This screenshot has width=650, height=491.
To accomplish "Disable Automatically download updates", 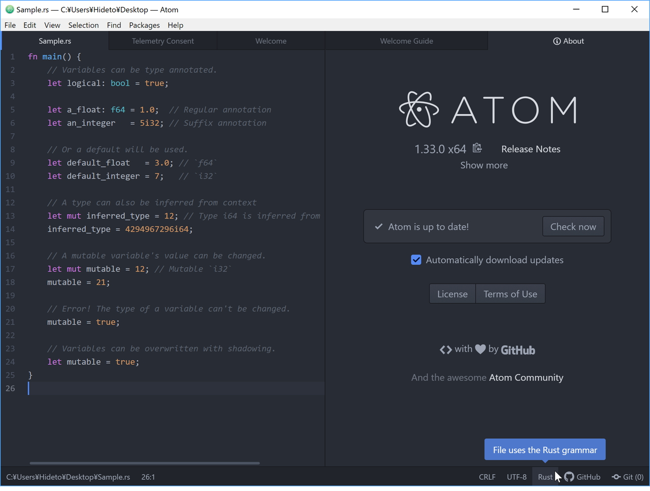I will tap(416, 260).
